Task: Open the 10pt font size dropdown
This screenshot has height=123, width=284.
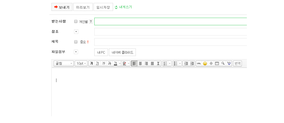Action: 81,64
